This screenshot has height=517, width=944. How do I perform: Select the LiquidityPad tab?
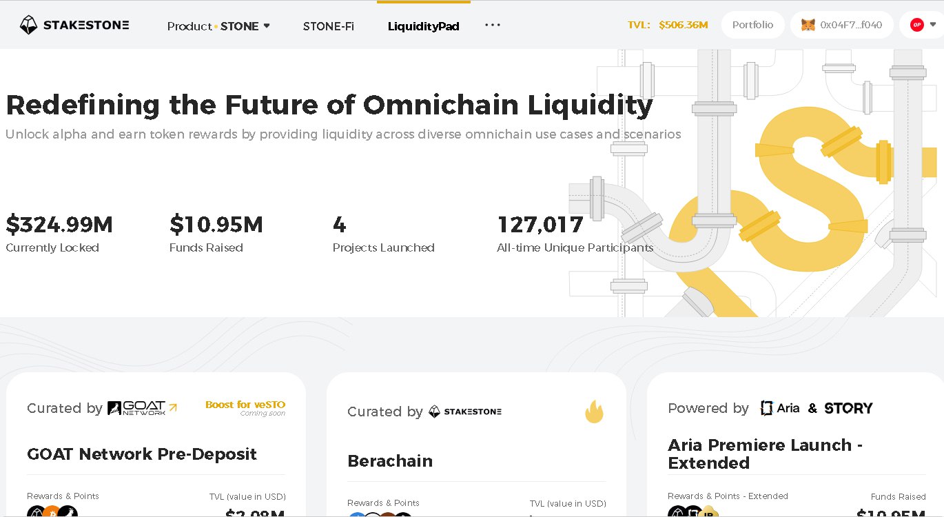click(423, 26)
